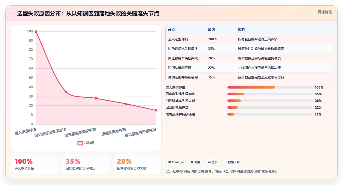343x185 pixels.
Task: Click the chart data point for 成功落地并持续使用
Action: click(x=156, y=110)
